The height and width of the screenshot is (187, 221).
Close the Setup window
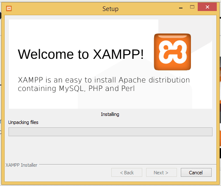[x=207, y=7]
